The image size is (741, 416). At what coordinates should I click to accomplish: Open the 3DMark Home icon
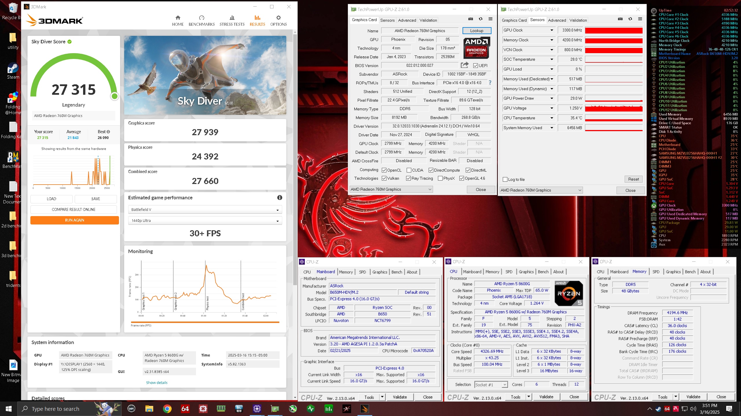coord(178,18)
